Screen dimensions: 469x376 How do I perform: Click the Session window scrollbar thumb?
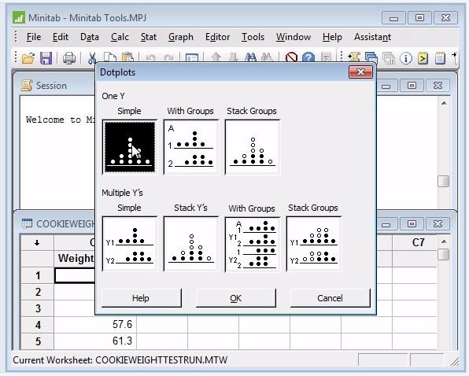click(443, 181)
